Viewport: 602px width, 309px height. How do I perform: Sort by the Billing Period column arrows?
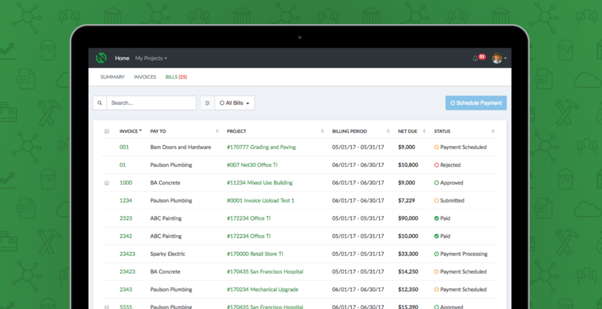(x=388, y=131)
